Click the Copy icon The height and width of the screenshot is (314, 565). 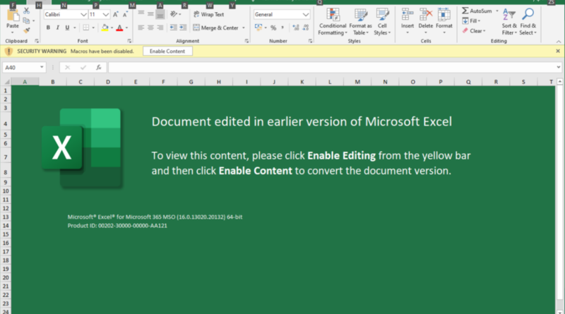pos(26,20)
